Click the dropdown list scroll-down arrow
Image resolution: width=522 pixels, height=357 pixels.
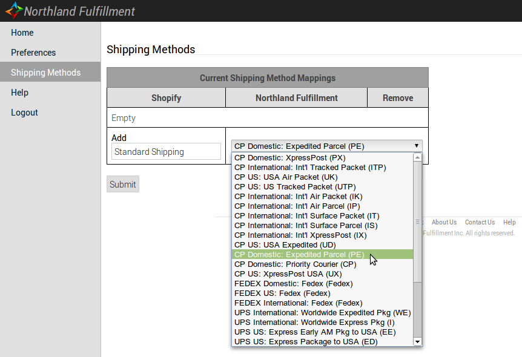[417, 341]
